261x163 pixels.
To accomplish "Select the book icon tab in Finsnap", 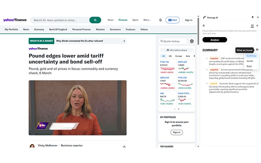I will pyautogui.click(x=252, y=26).
